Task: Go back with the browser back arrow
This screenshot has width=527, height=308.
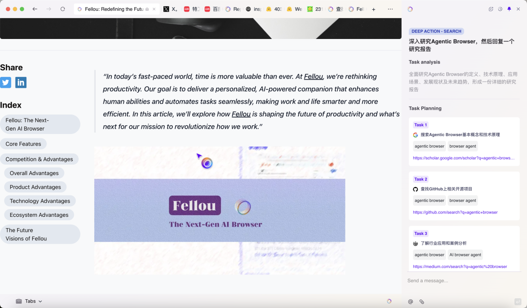Action: pos(35,9)
